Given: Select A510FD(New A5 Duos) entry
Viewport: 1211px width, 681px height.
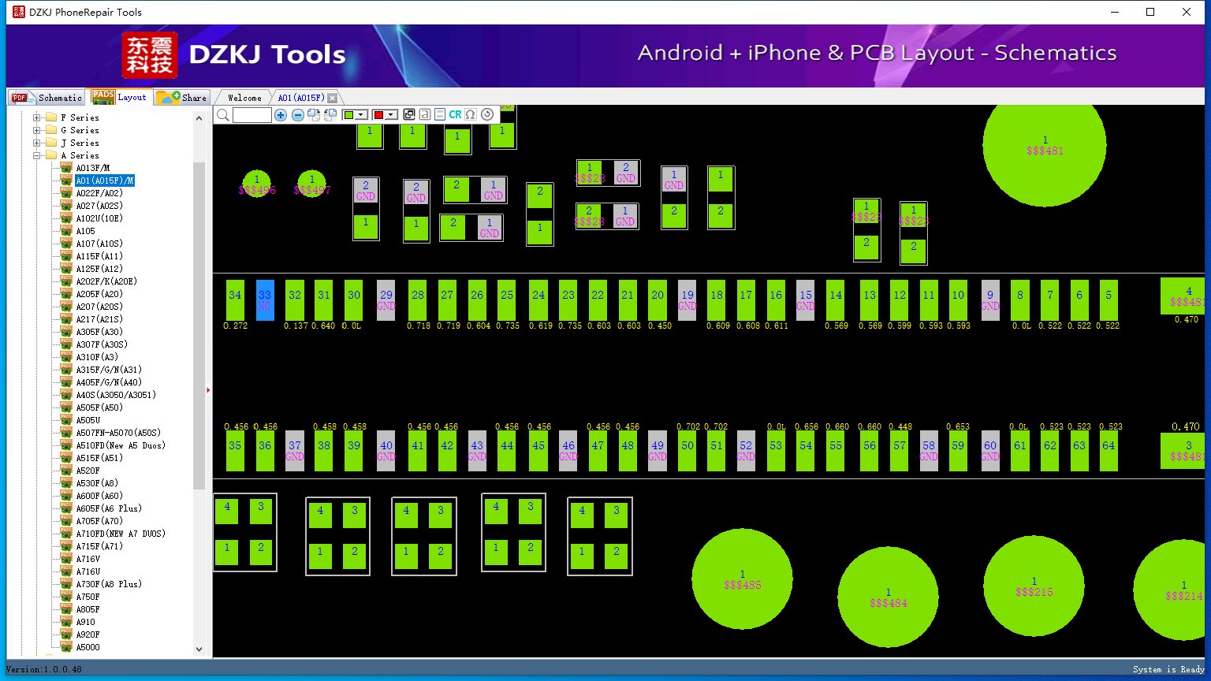Looking at the screenshot, I should coord(121,445).
